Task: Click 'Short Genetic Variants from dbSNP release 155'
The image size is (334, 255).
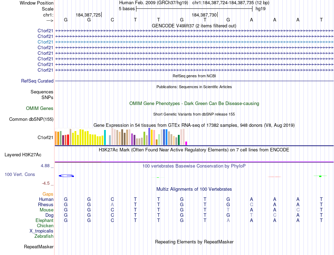Action: click(194, 114)
